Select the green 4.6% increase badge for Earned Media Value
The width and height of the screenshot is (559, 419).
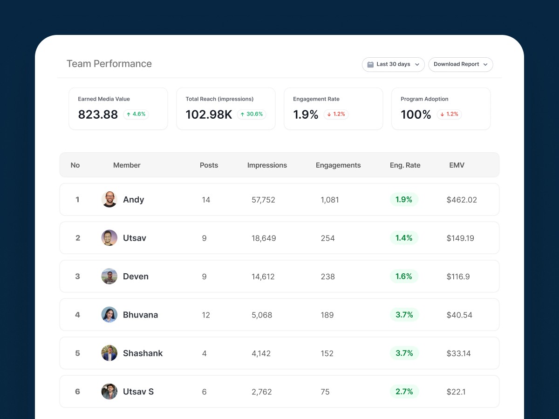click(x=136, y=114)
